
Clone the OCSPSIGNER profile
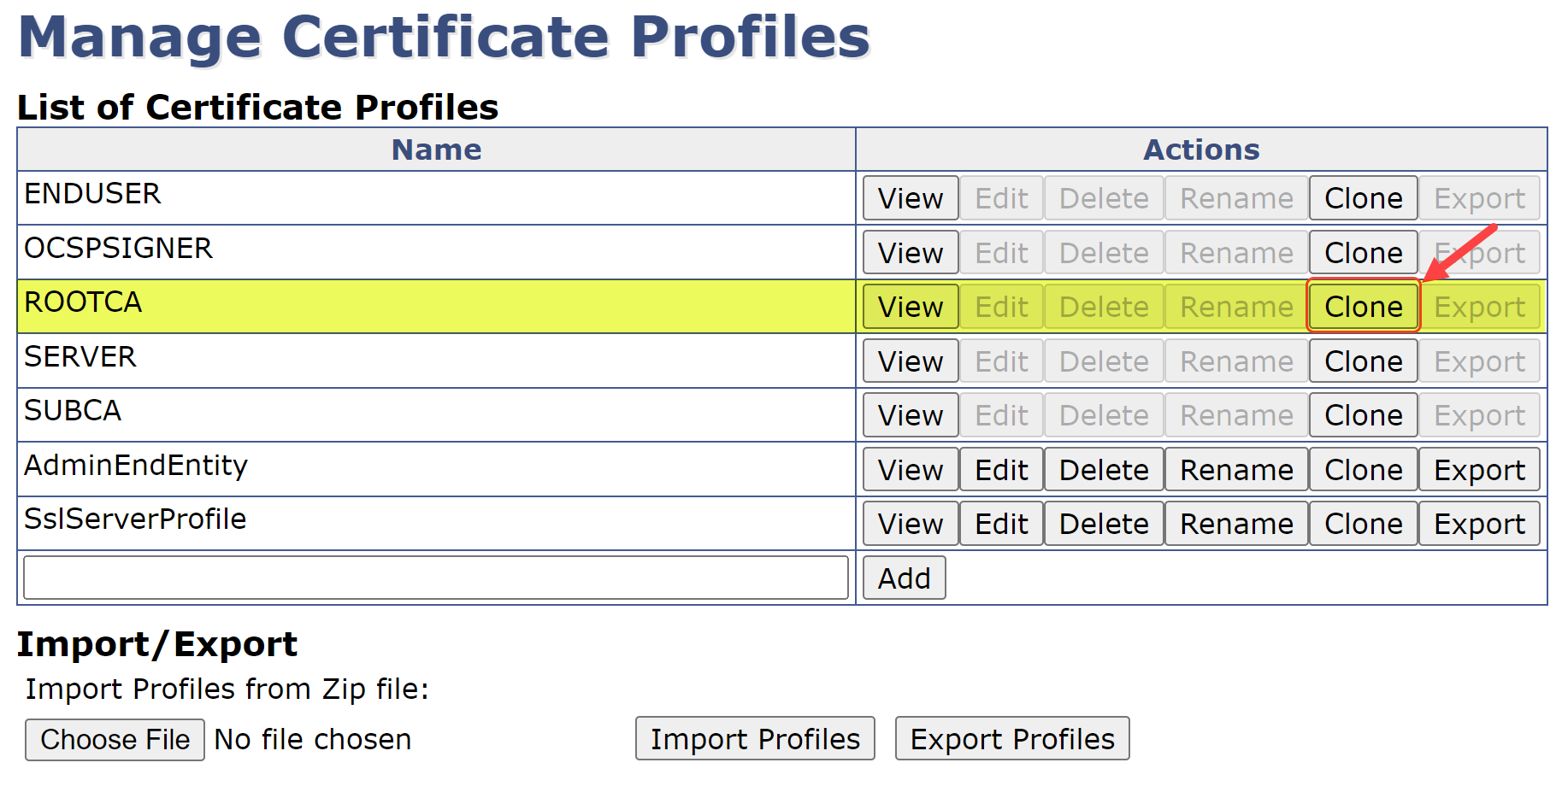pyautogui.click(x=1363, y=253)
